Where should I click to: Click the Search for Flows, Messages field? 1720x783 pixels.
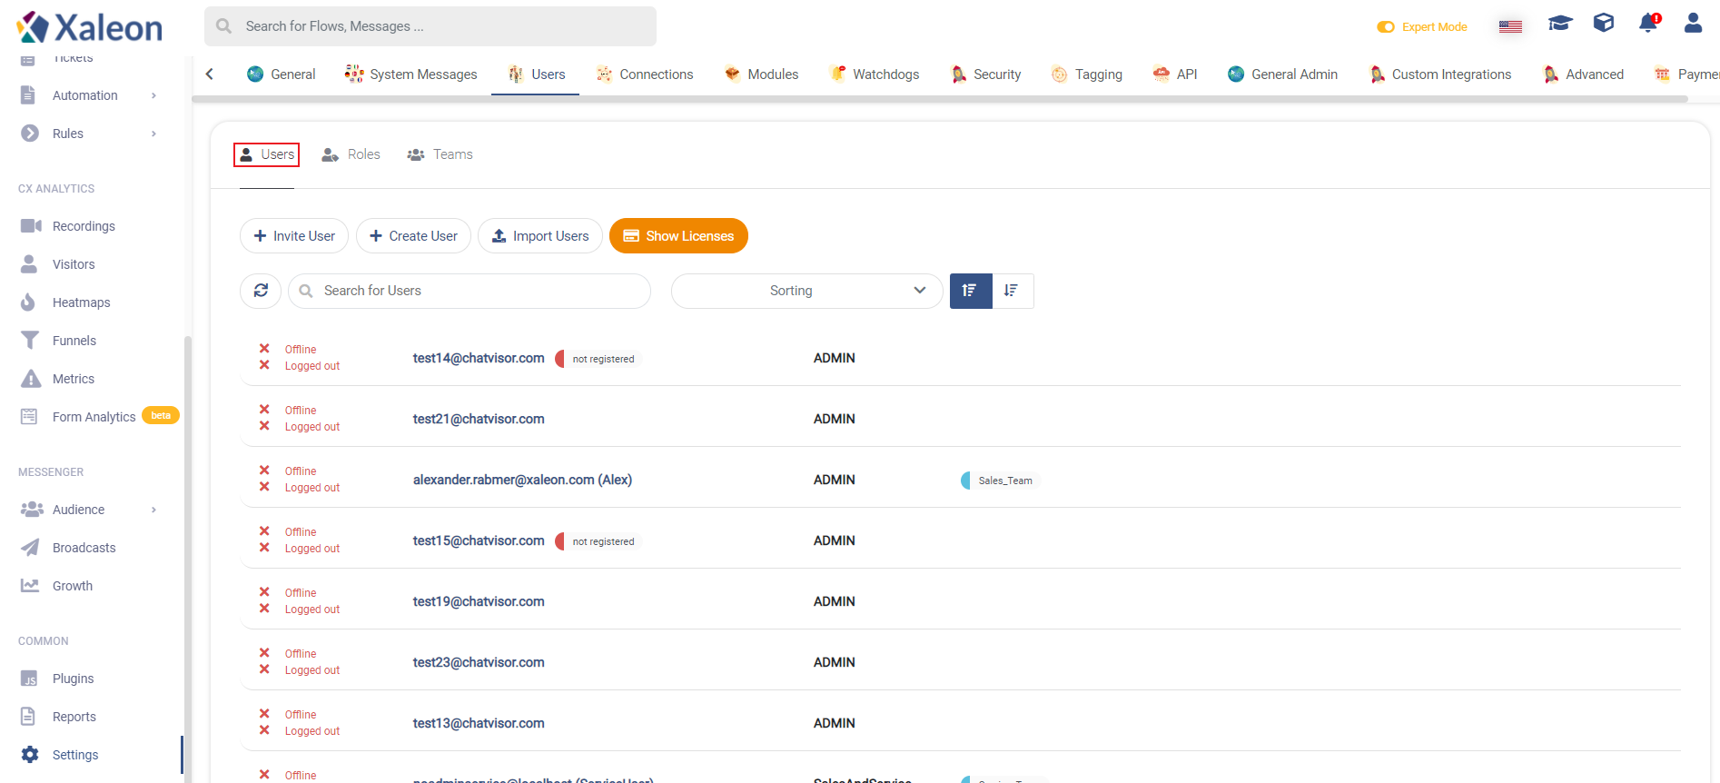point(430,26)
